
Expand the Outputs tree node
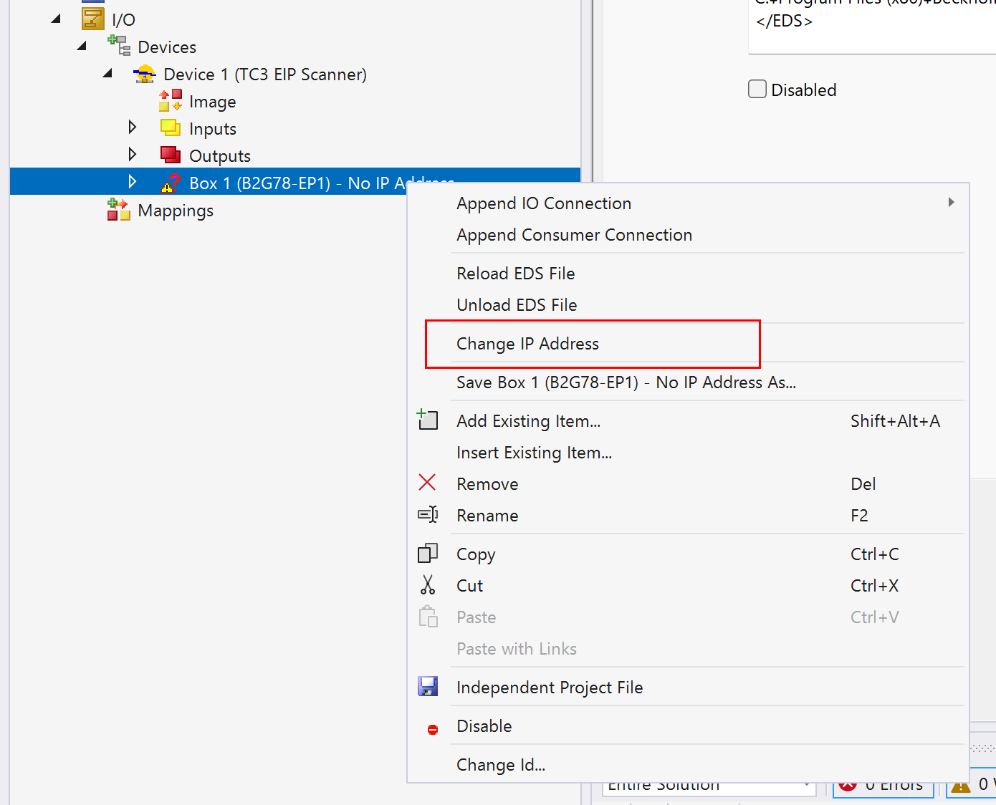click(132, 155)
